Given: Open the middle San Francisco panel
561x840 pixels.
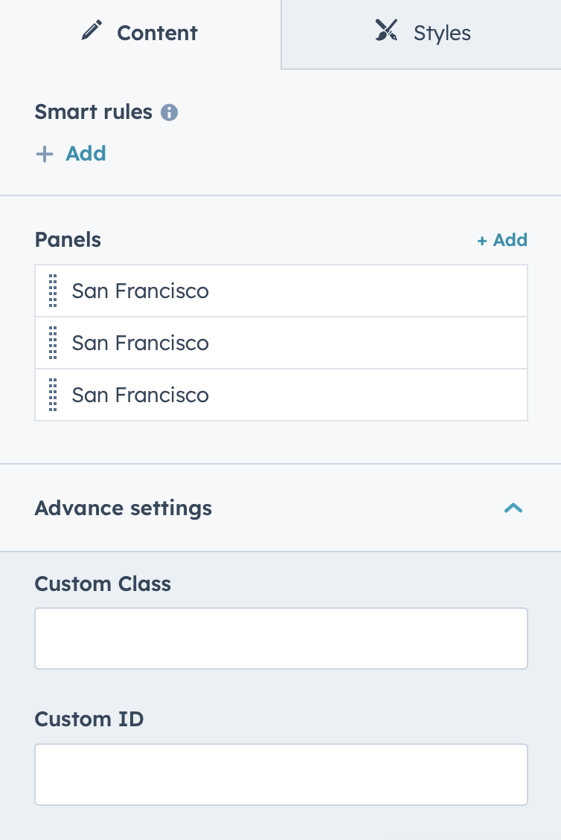Looking at the screenshot, I should [x=281, y=343].
